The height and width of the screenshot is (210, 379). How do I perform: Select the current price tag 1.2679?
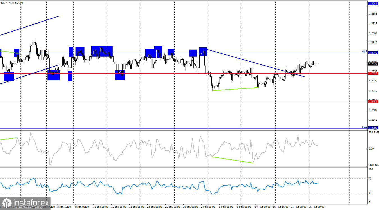pyautogui.click(x=373, y=64)
